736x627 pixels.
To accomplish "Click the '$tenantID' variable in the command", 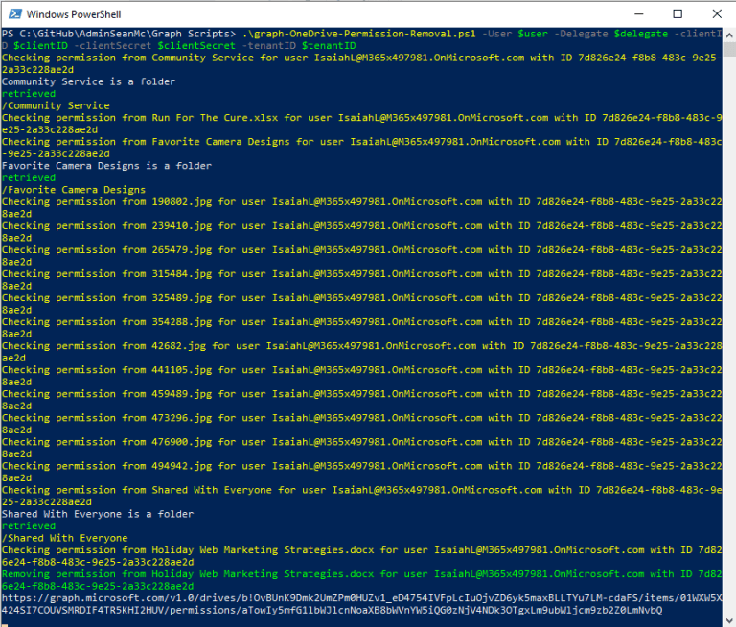I will (x=329, y=46).
